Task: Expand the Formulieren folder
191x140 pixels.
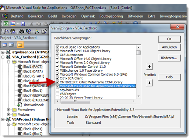Action: [8, 110]
